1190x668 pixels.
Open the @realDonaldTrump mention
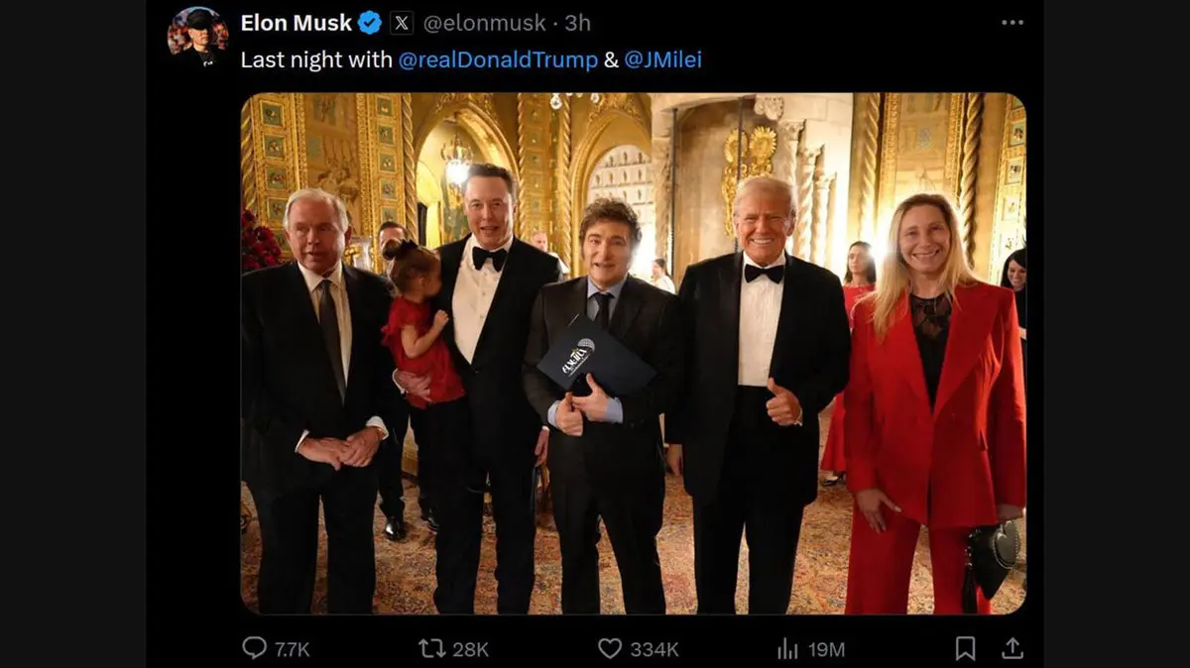(x=498, y=59)
